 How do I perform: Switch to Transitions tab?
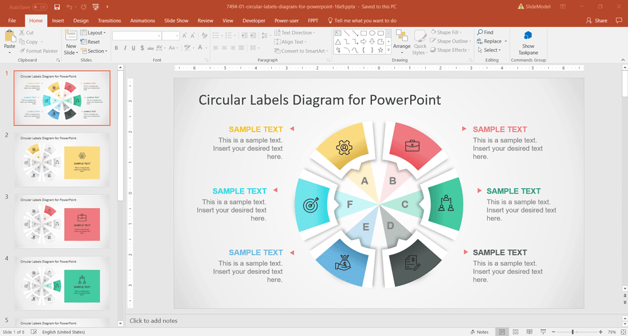point(109,21)
